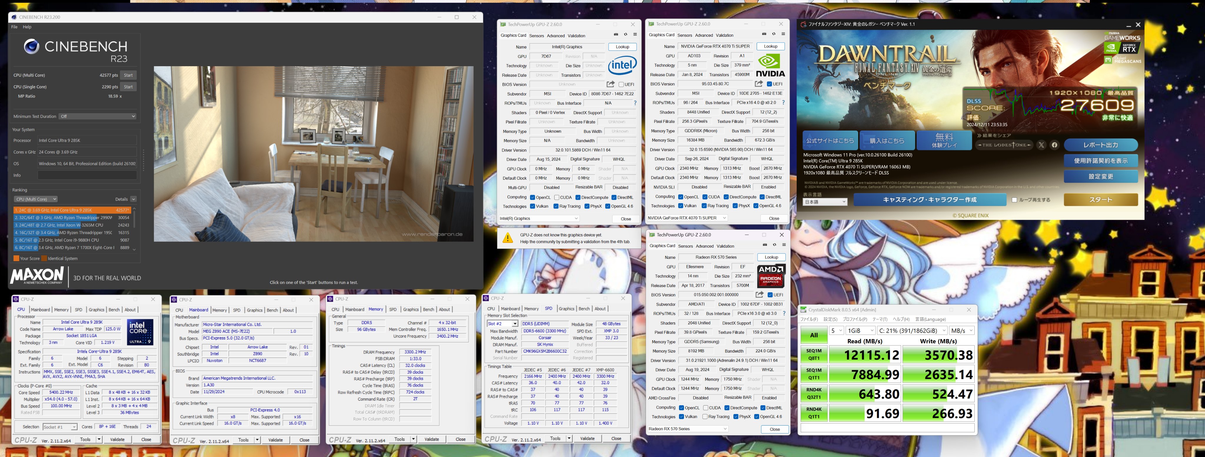Switch to Sensors tab in NVIDIA GPU-Z window
This screenshot has height=457, width=1205.
click(684, 35)
